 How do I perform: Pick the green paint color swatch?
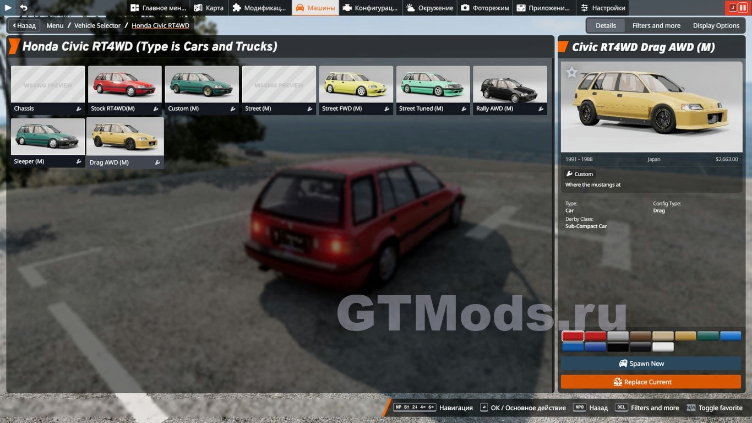coord(708,336)
